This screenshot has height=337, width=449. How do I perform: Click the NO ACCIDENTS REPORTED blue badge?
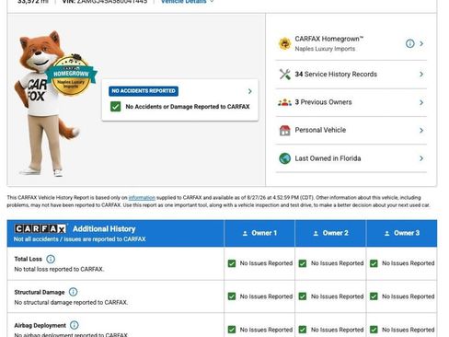[x=144, y=91]
